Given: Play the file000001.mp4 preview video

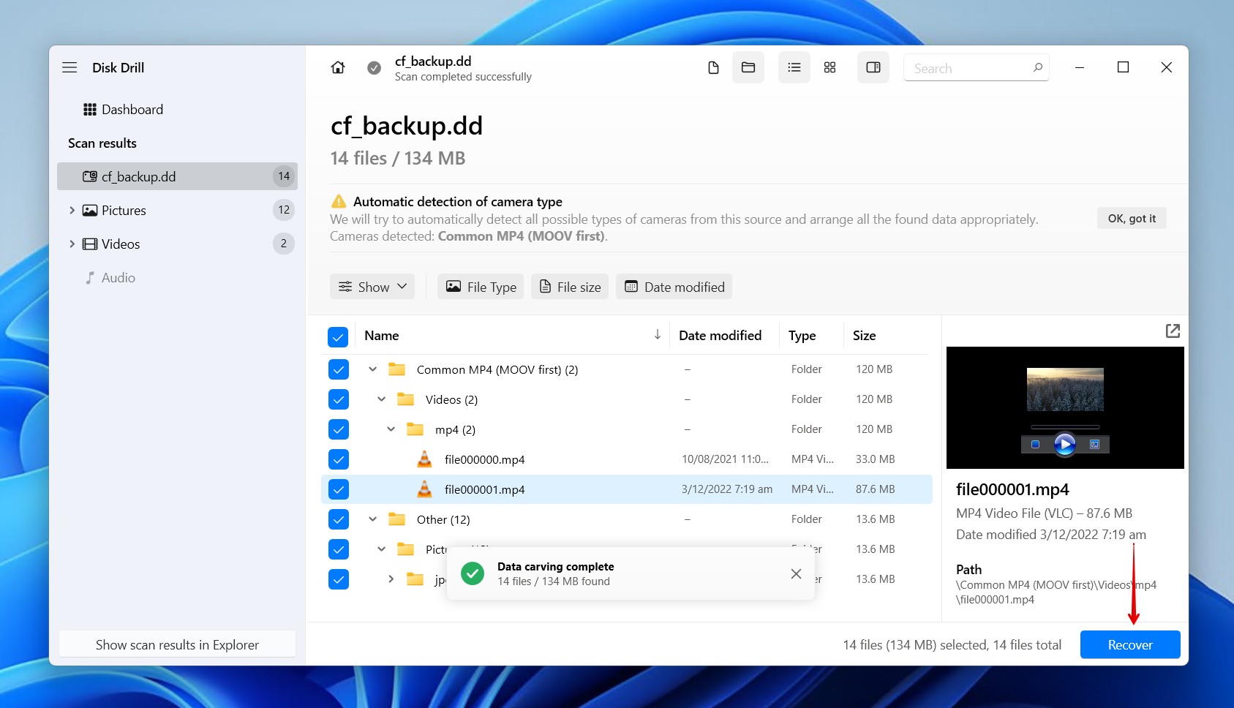Looking at the screenshot, I should pyautogui.click(x=1064, y=442).
